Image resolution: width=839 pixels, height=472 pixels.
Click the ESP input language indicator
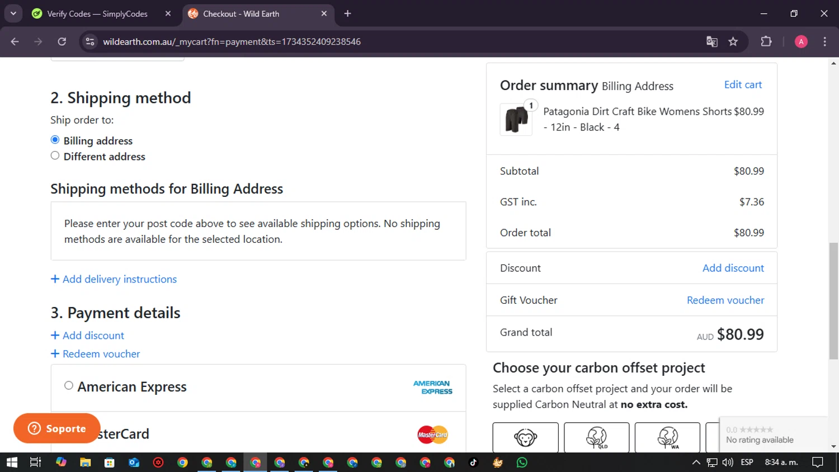click(747, 462)
